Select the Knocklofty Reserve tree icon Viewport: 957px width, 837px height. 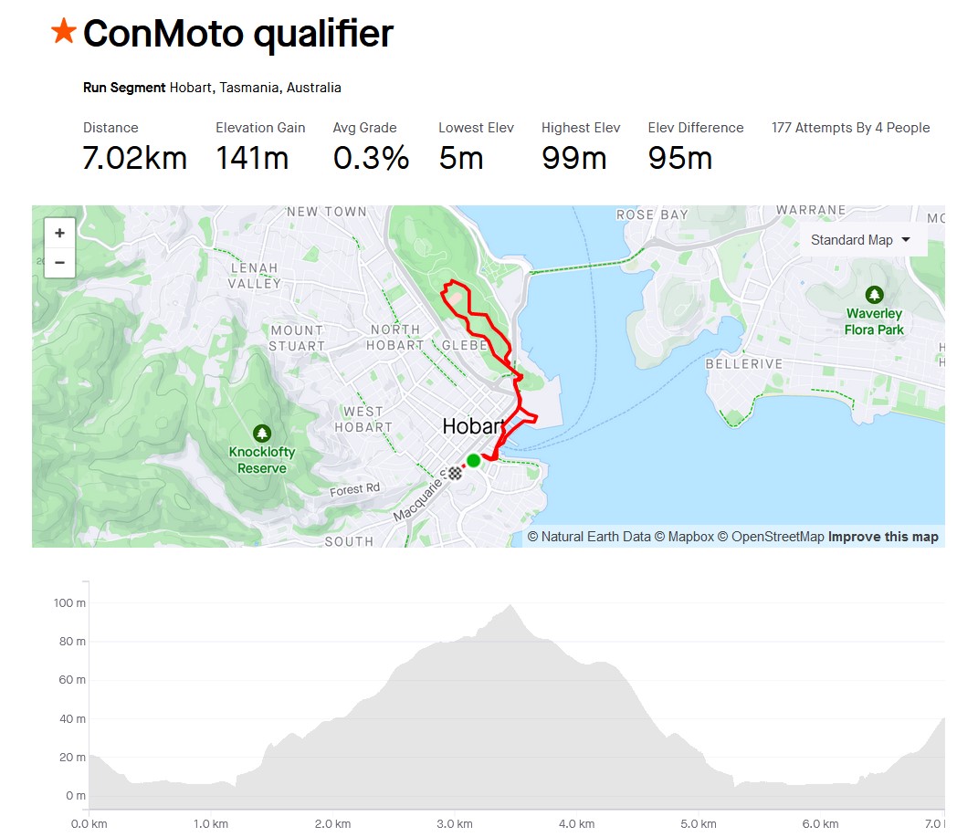[262, 433]
